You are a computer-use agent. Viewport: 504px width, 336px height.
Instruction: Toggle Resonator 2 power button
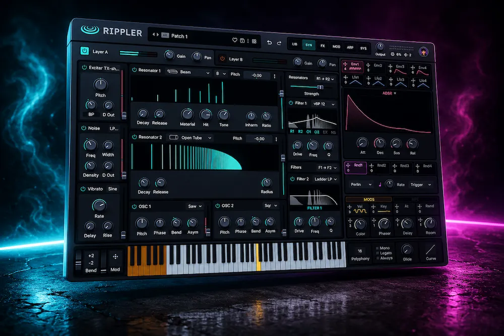click(135, 137)
